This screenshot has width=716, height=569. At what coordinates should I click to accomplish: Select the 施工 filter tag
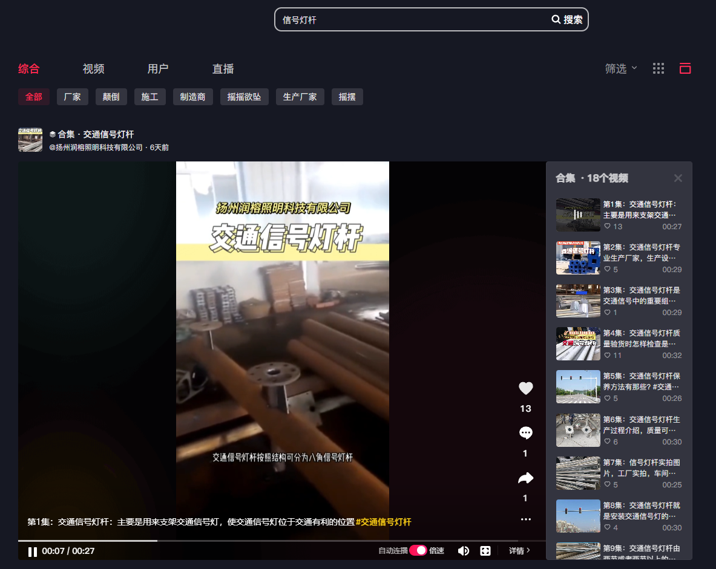(x=149, y=97)
